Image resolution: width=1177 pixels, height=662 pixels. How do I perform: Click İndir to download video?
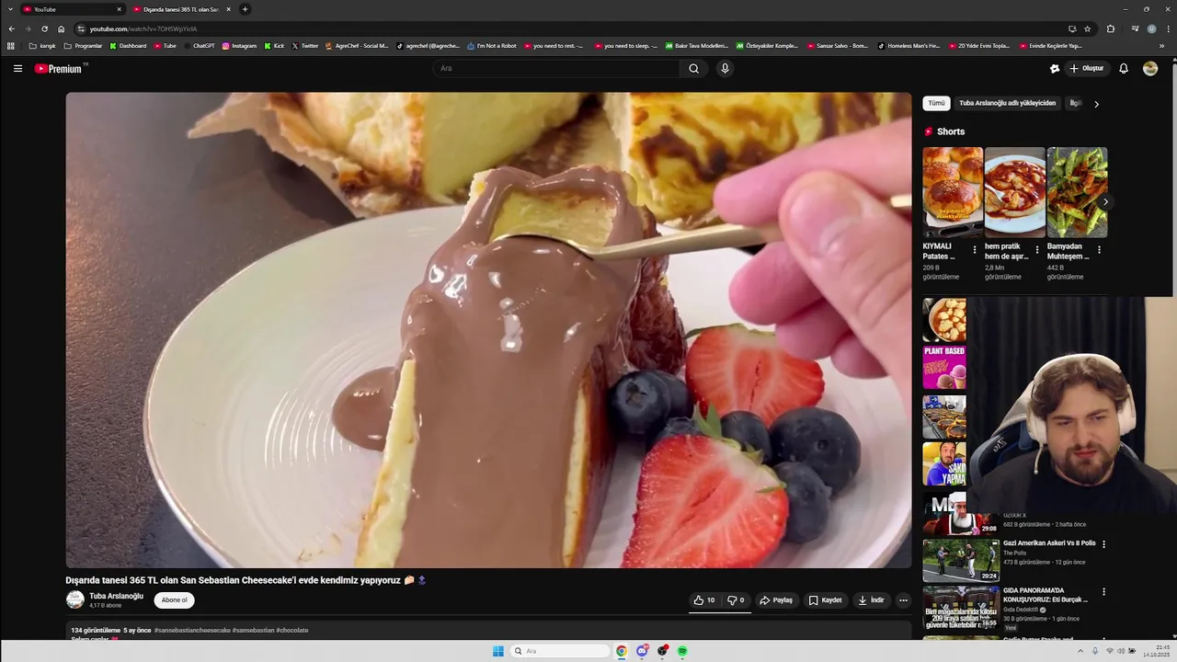[x=871, y=600]
